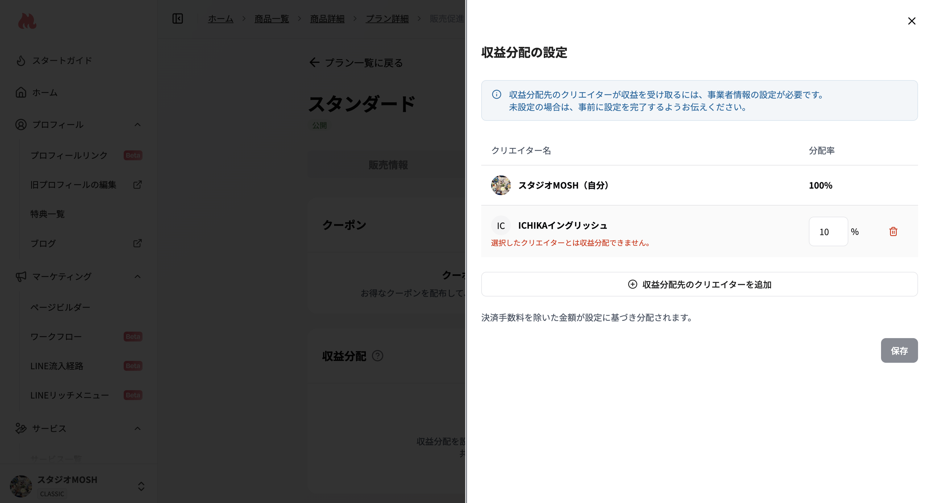Click the user icon beside プロフィール
The width and height of the screenshot is (931, 503).
[21, 125]
